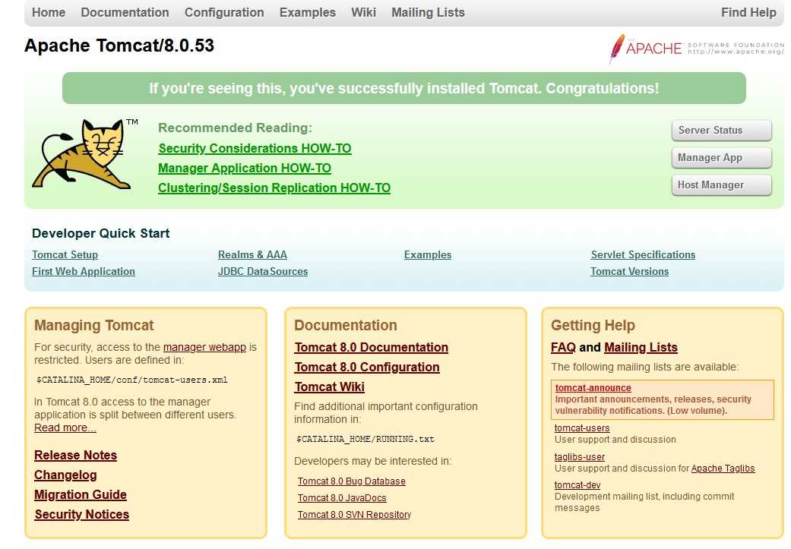
Task: Open Tomcat 8.0 SVN Repository link
Action: [x=354, y=514]
